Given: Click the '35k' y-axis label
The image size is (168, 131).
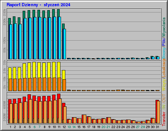Looking at the screenshot, I should click(x=5, y=62).
